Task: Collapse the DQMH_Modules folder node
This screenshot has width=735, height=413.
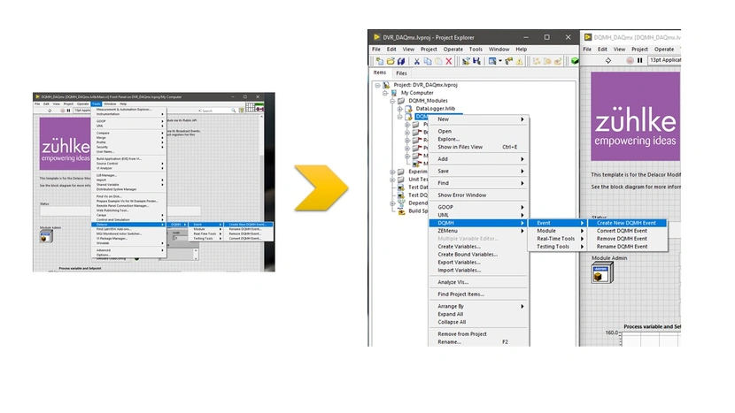Action: point(392,101)
